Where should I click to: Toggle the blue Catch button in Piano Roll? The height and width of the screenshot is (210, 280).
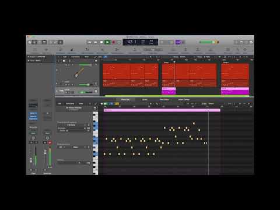coord(111,104)
